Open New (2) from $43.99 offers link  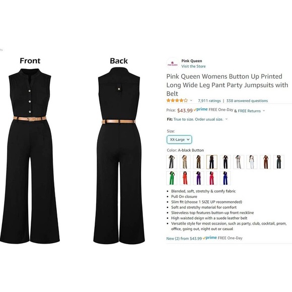point(184,238)
